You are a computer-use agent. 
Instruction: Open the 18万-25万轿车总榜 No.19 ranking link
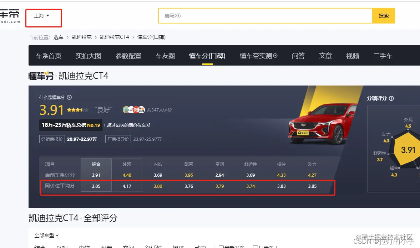point(70,125)
